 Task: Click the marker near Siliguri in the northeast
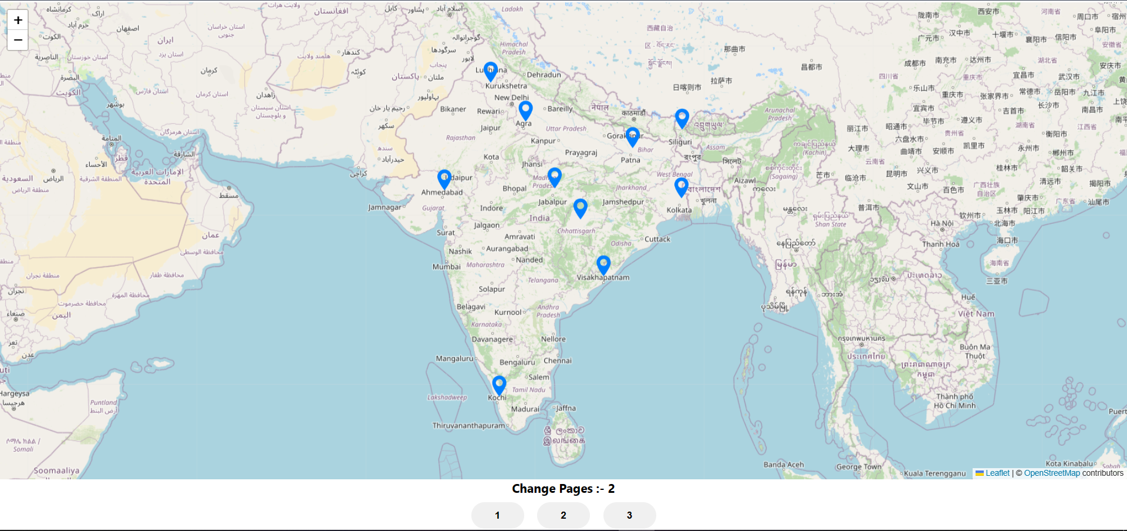click(681, 117)
